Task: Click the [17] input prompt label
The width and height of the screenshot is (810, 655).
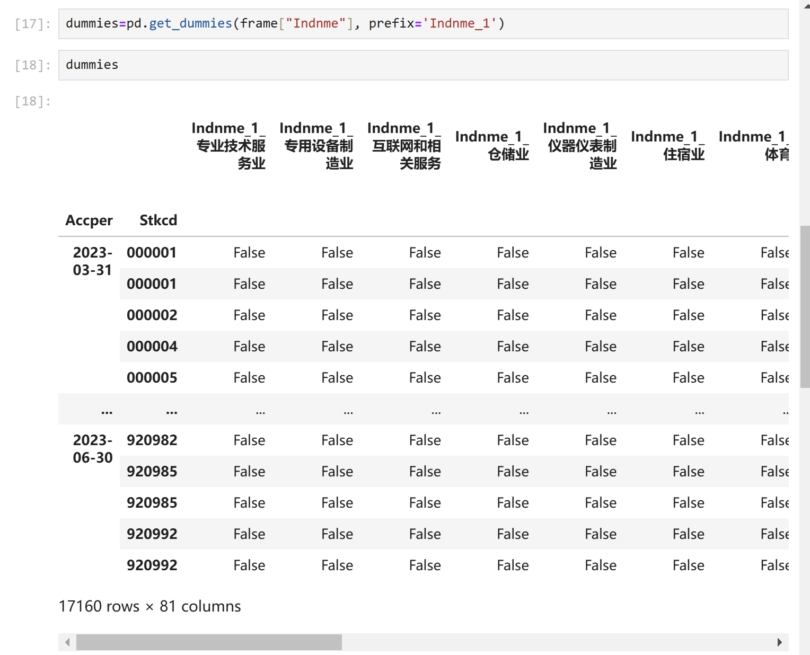Action: 33,24
